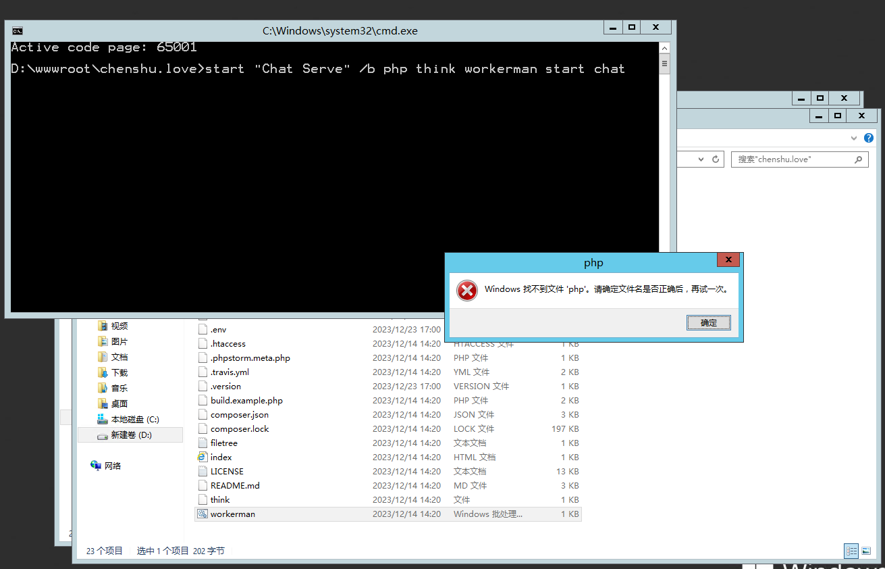Click the VERSION 文件 type cell

(481, 387)
